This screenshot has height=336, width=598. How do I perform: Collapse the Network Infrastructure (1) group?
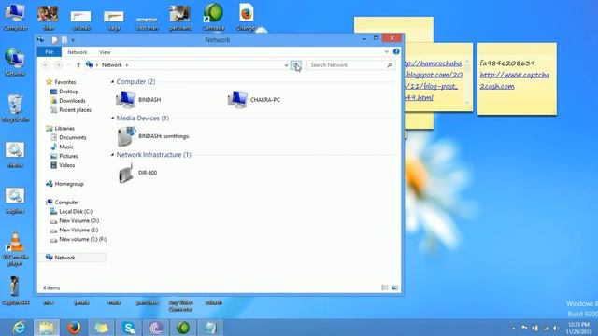coord(112,155)
